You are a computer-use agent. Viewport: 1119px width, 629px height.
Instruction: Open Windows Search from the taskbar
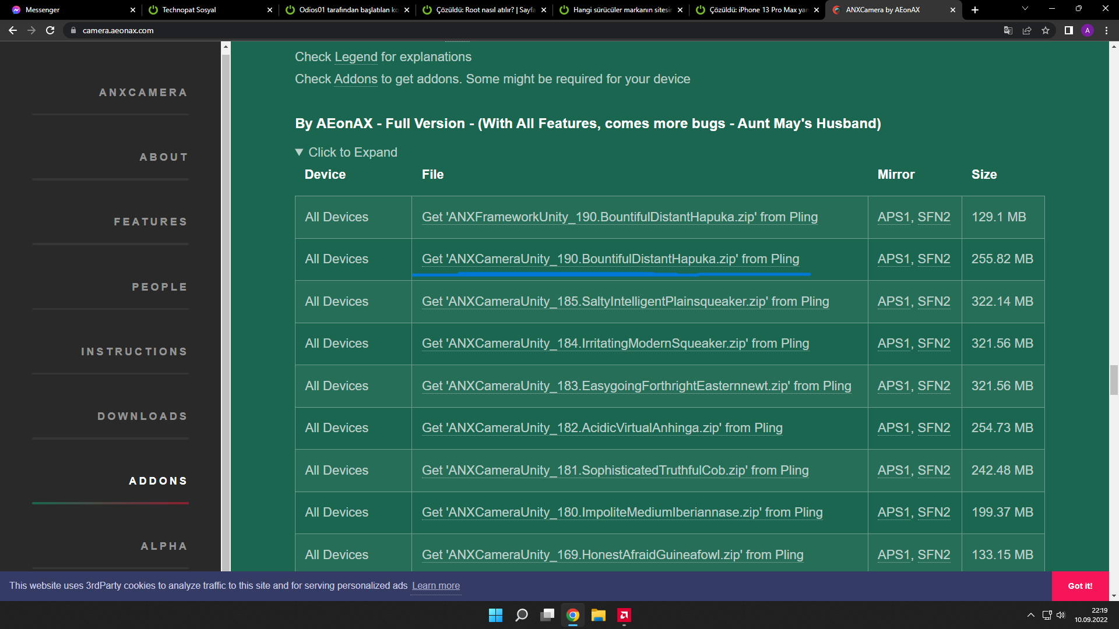coord(521,615)
